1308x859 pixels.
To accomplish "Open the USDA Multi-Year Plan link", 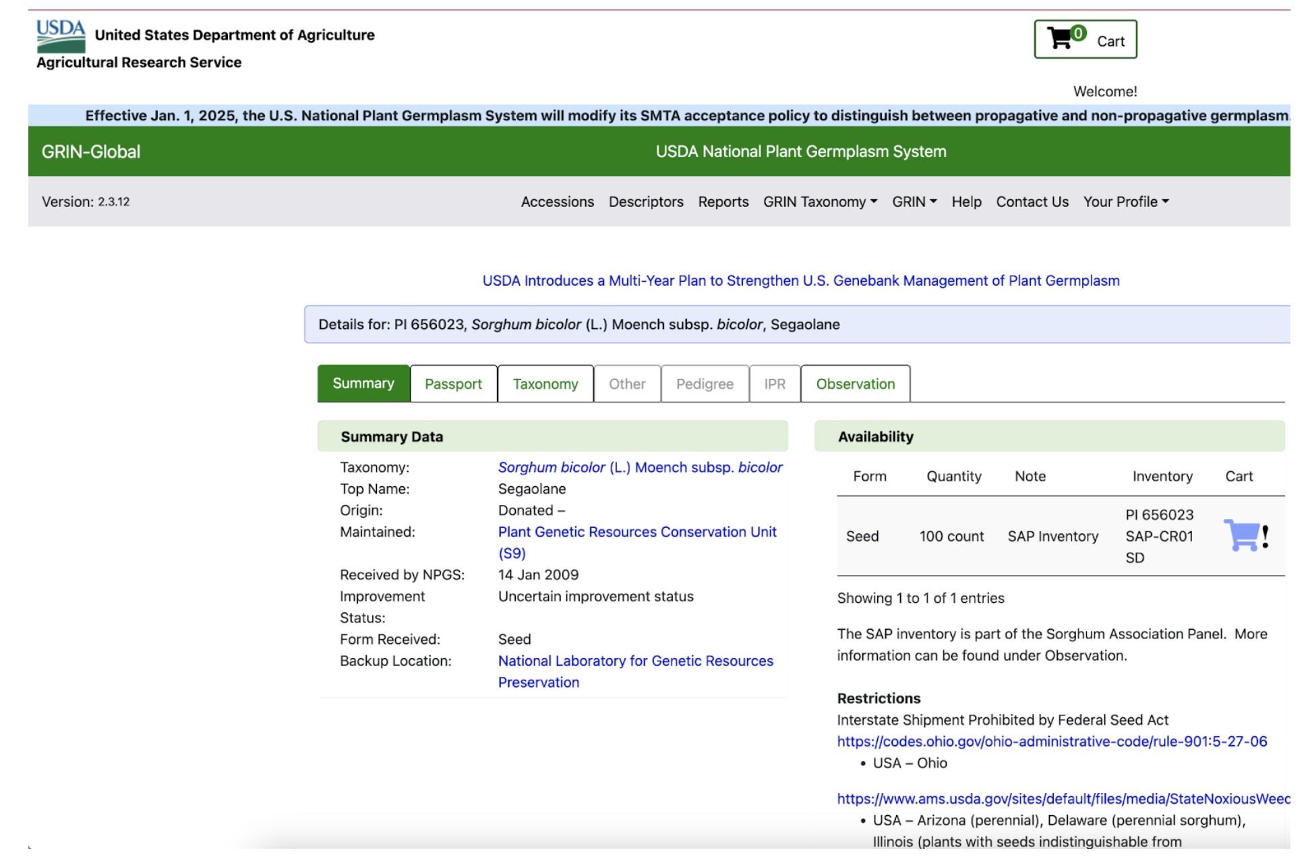I will [800, 280].
